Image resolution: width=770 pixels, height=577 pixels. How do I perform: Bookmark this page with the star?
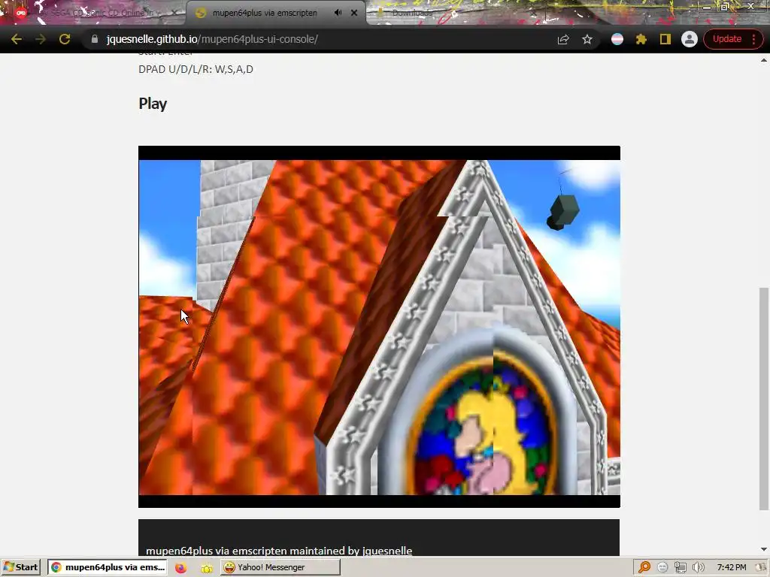(587, 39)
